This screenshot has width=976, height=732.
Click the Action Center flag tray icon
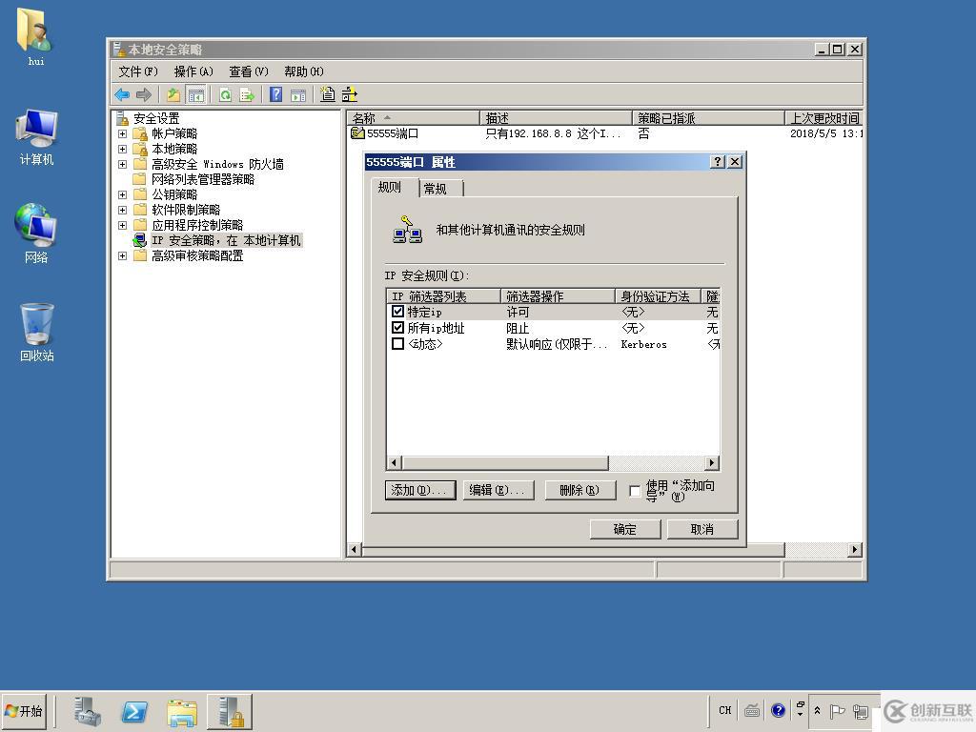coord(837,710)
